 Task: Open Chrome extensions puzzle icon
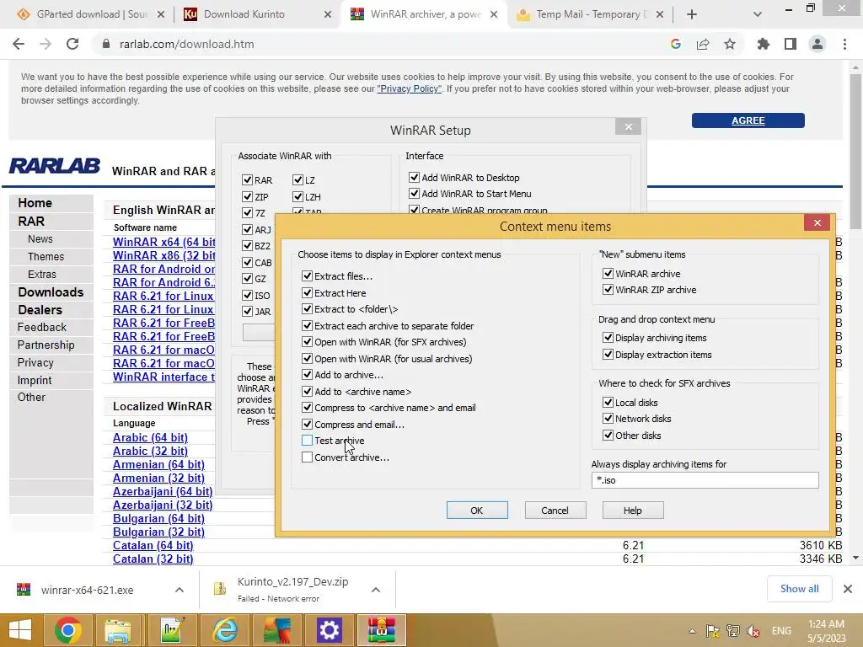click(x=764, y=44)
